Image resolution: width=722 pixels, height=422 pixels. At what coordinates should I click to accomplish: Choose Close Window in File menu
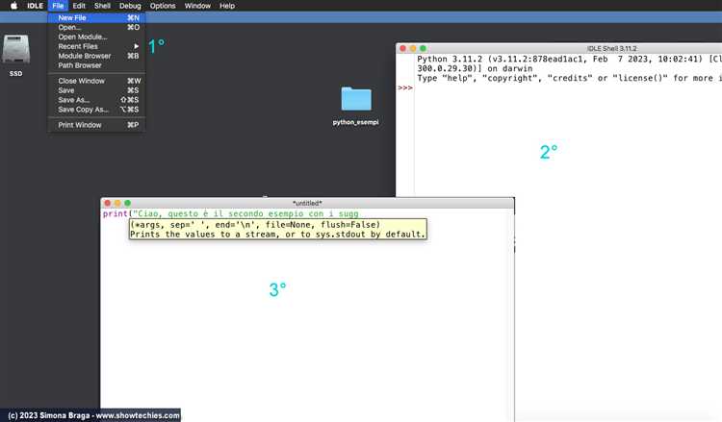click(96, 81)
